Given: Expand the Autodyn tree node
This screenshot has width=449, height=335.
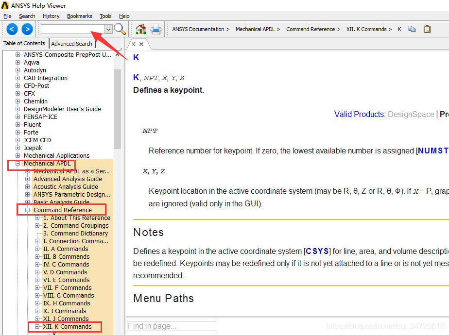Looking at the screenshot, I should coord(18,70).
